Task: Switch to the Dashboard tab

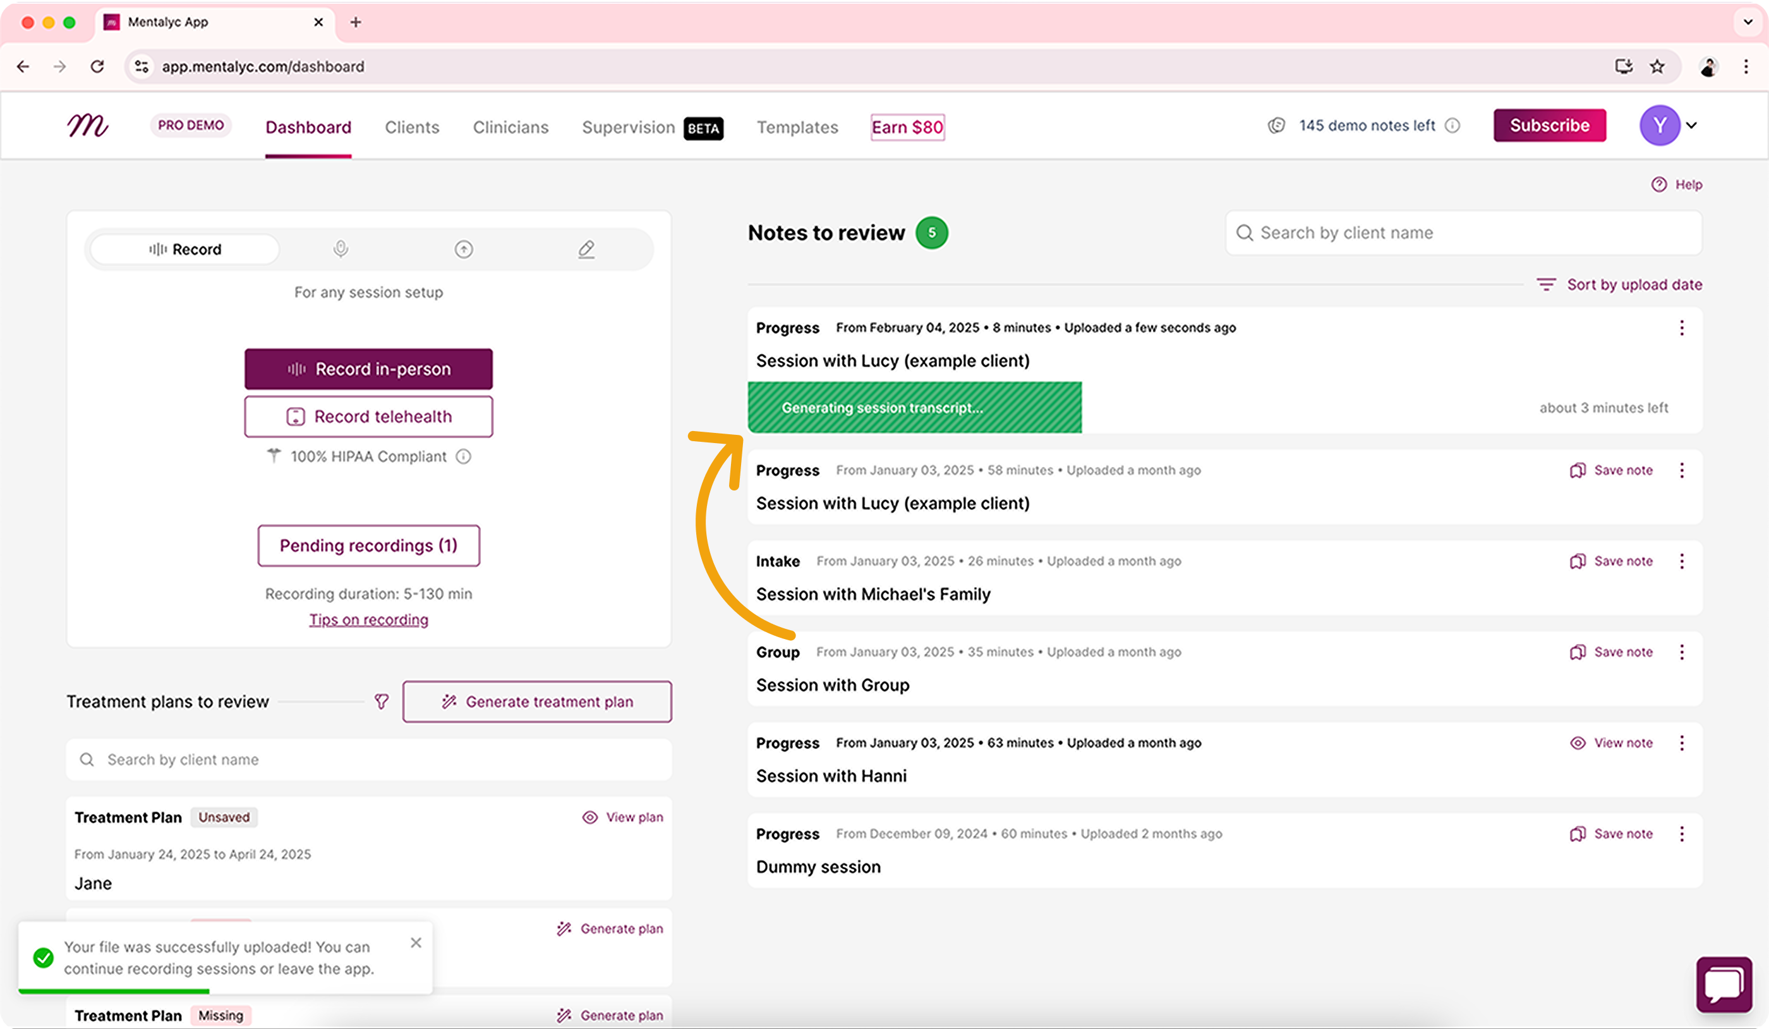Action: [x=308, y=127]
